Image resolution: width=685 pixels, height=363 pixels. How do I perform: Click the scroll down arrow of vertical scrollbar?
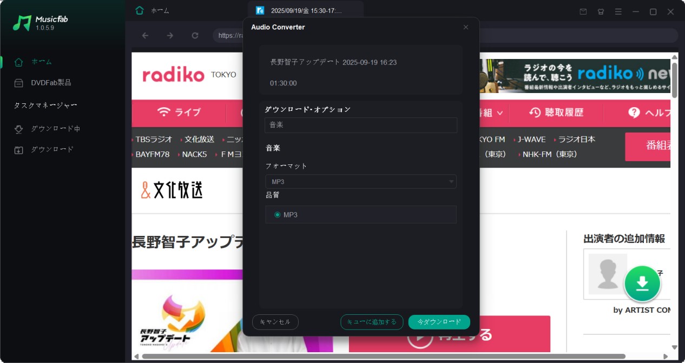tap(674, 347)
